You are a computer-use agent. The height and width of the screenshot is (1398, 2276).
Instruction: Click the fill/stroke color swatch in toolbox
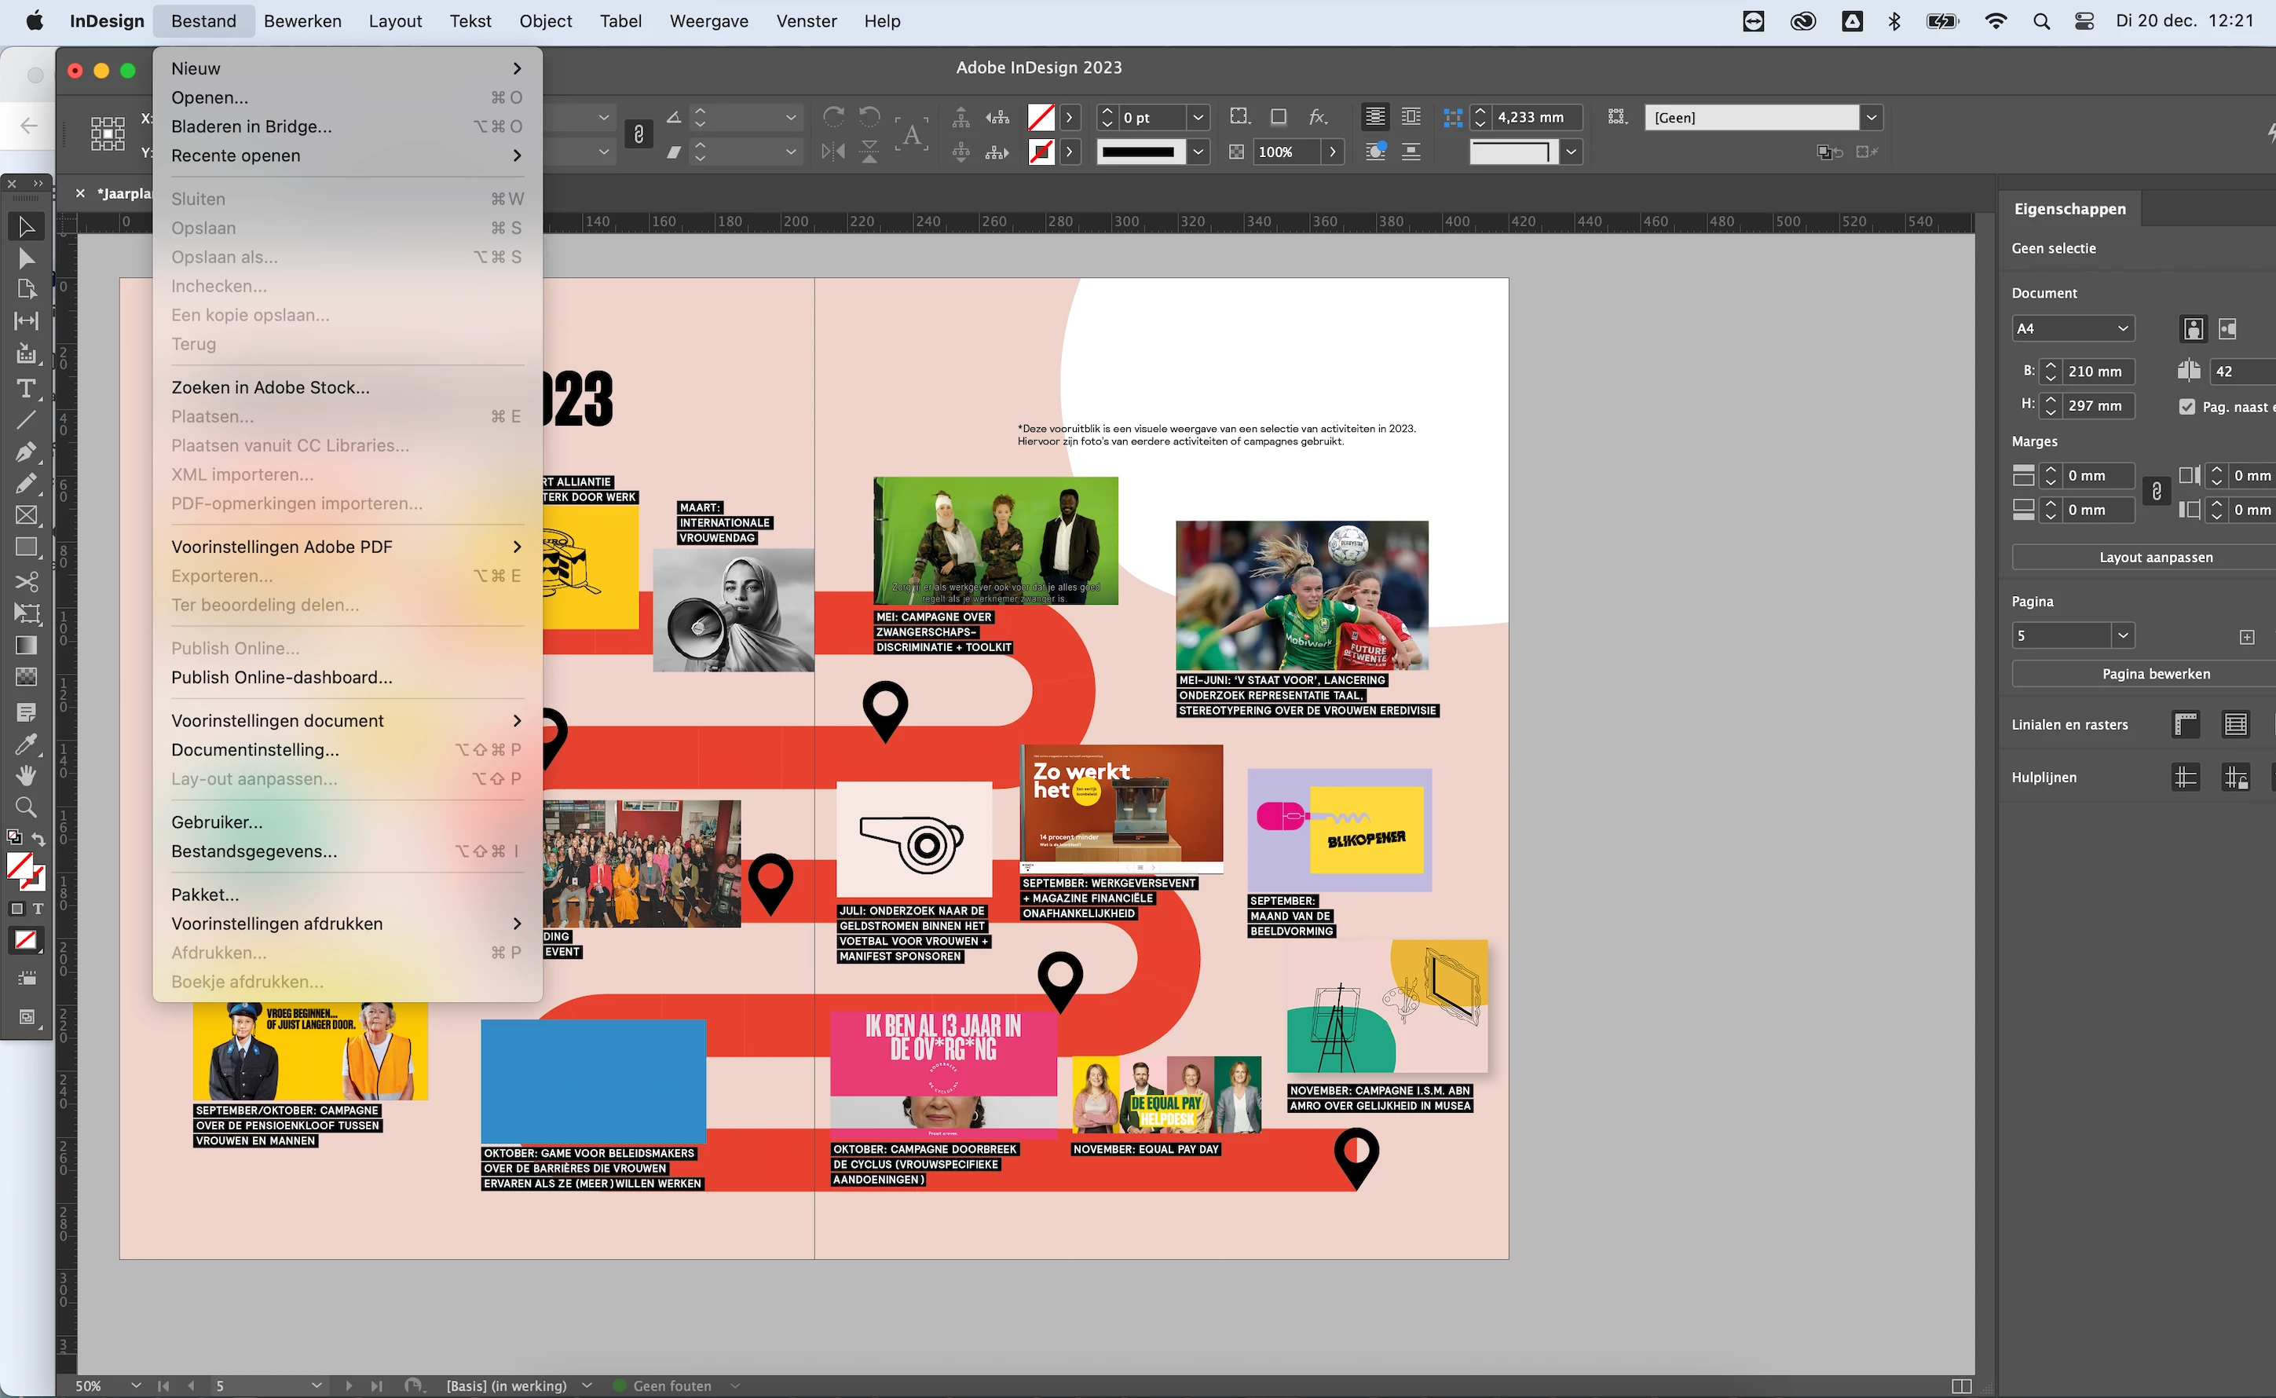pyautogui.click(x=20, y=867)
